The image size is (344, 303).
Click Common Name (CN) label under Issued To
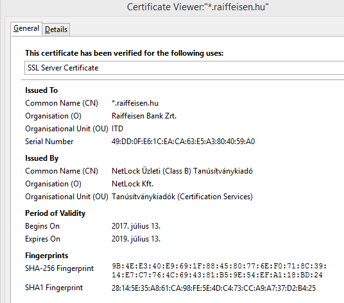click(x=62, y=103)
